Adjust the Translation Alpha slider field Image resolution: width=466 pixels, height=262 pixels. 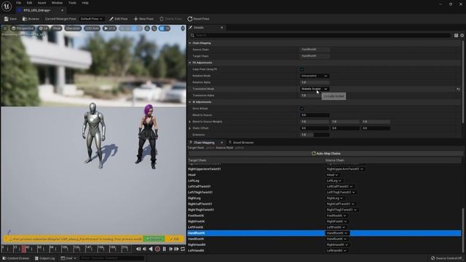(311, 95)
